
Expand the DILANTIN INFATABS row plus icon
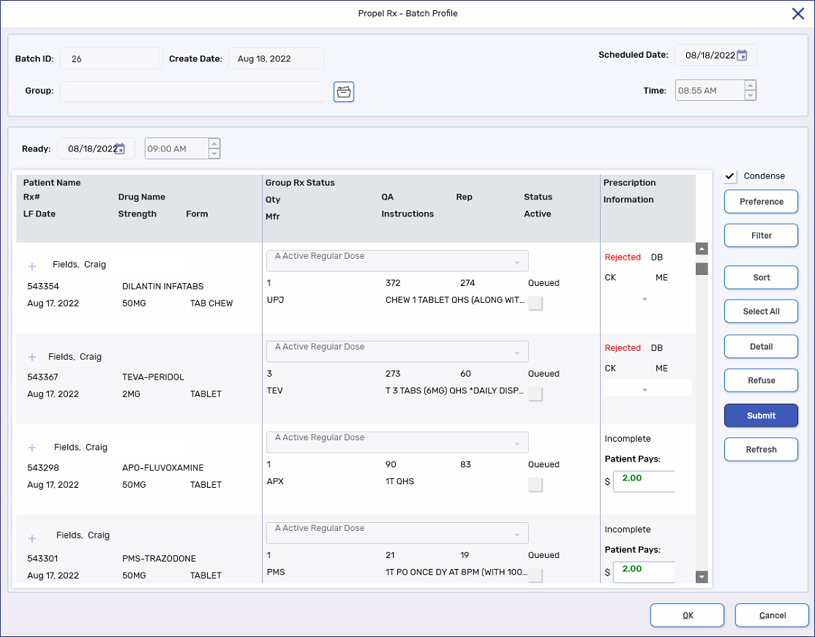point(32,266)
